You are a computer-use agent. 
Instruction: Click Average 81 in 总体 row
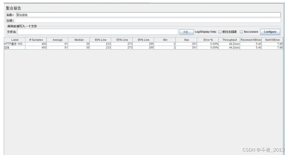(x=66, y=48)
